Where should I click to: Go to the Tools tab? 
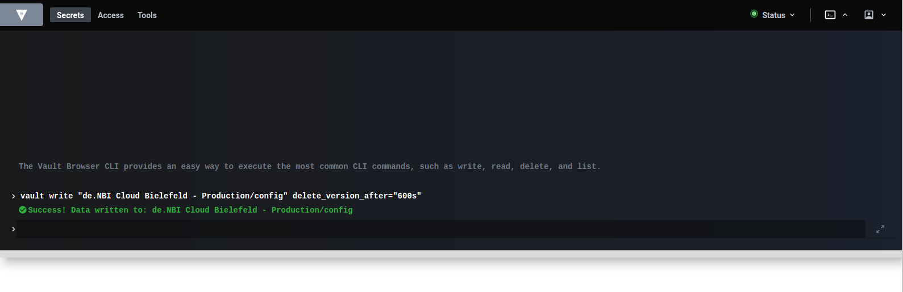pos(147,15)
